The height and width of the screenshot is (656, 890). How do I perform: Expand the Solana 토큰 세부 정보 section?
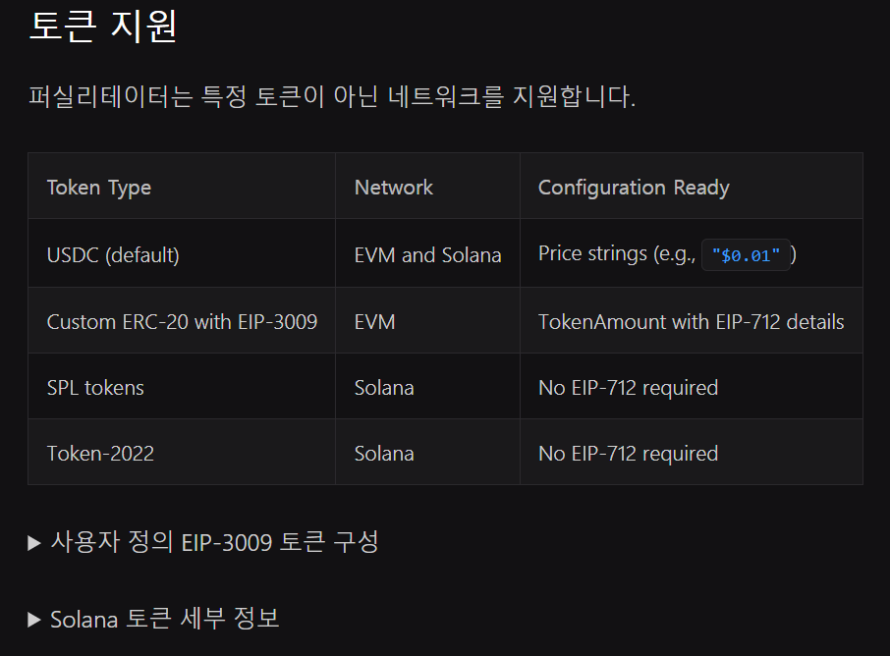tap(154, 619)
